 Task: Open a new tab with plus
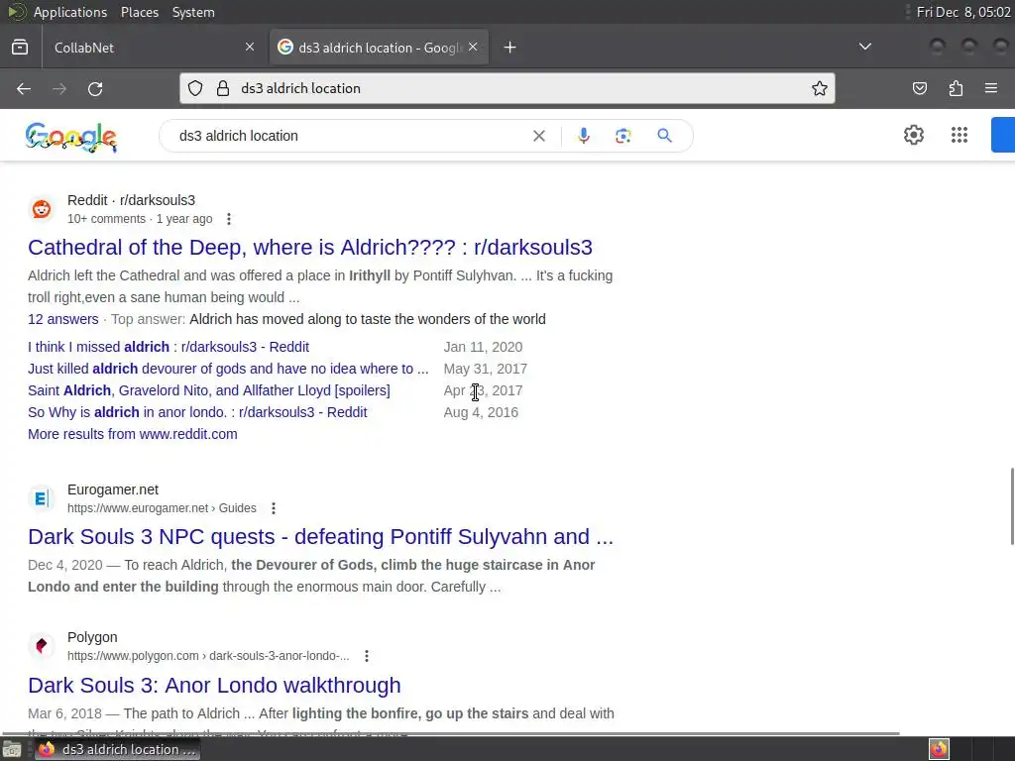pyautogui.click(x=510, y=48)
